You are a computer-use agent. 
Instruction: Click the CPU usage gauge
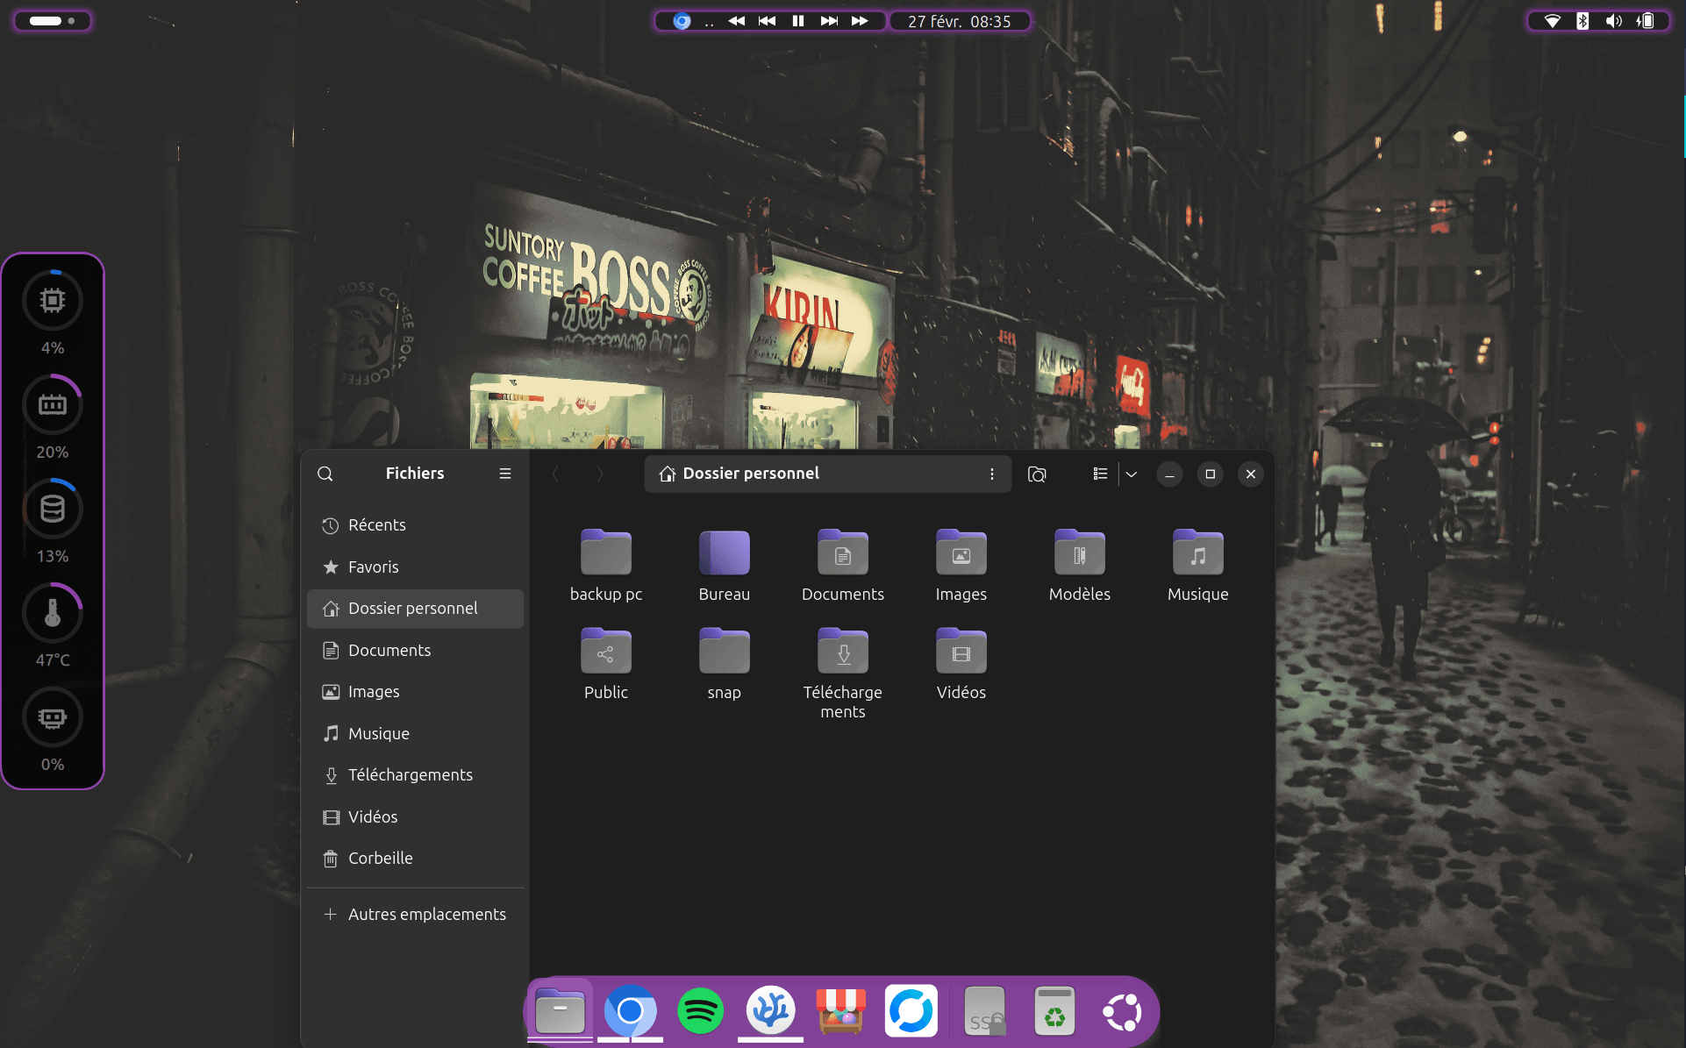pos(53,301)
